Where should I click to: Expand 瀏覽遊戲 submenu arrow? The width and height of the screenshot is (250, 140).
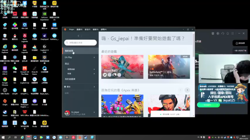tap(94, 69)
